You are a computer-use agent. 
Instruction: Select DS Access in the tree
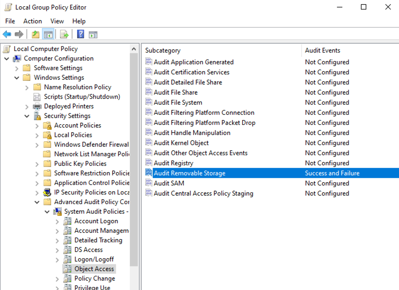coord(88,250)
